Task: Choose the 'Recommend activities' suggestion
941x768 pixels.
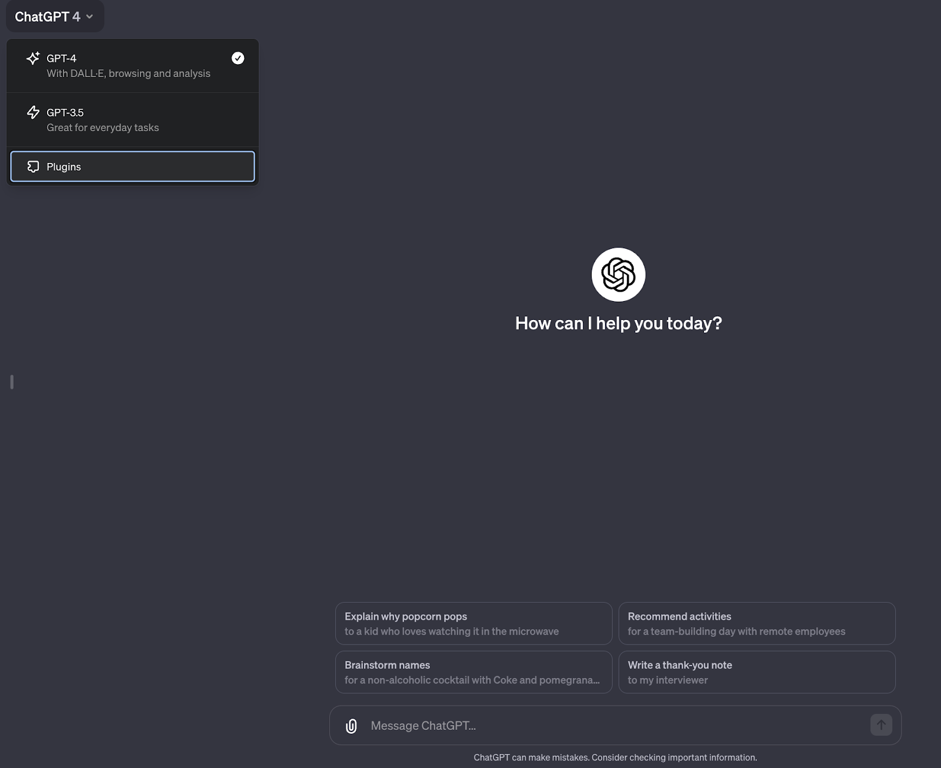Action: tap(757, 623)
